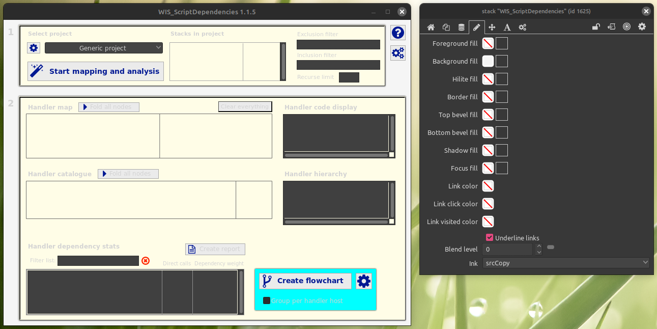Click the Background fill color swatch
657x329 pixels.
click(488, 61)
